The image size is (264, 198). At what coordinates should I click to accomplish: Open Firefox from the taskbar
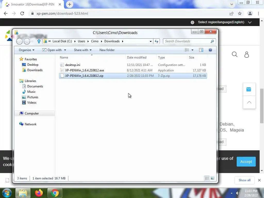tap(39, 193)
